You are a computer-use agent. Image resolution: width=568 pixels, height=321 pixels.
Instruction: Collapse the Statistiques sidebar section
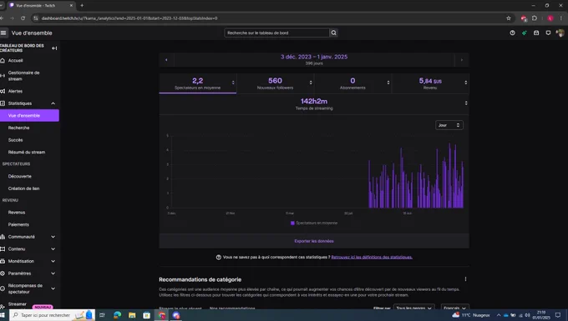pos(53,103)
